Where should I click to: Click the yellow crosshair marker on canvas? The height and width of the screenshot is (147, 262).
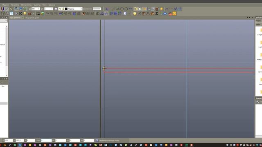[x=104, y=68]
